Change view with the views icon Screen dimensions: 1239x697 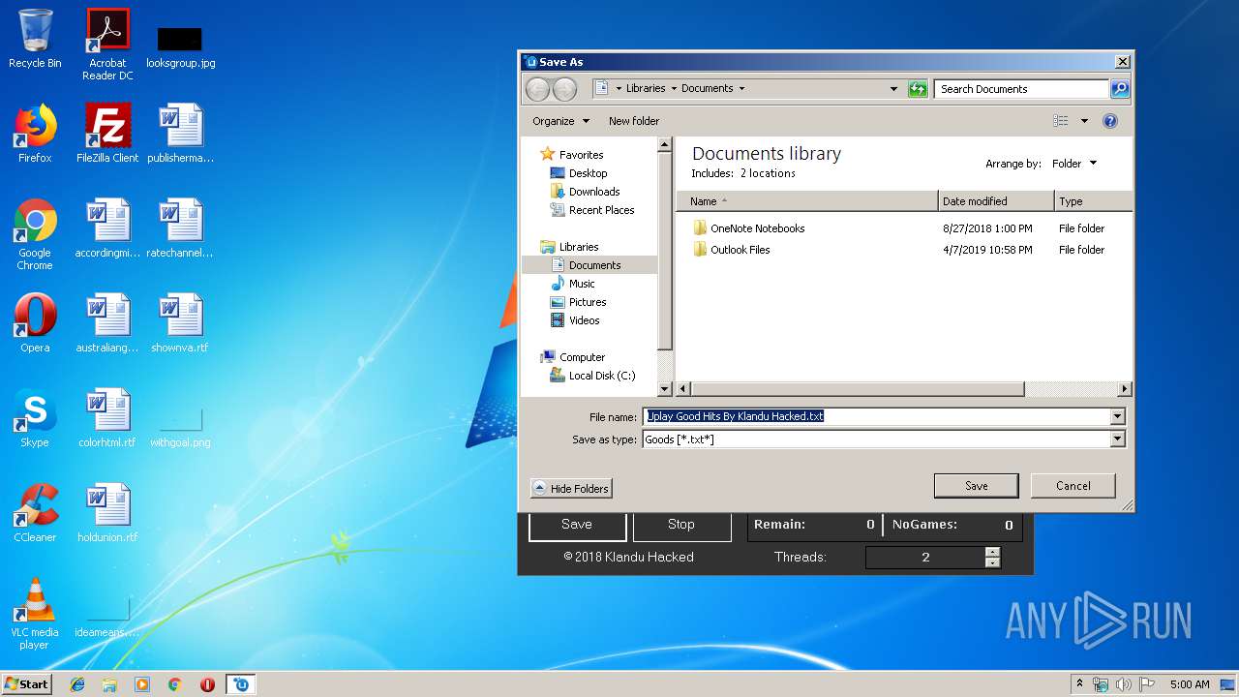coord(1061,121)
